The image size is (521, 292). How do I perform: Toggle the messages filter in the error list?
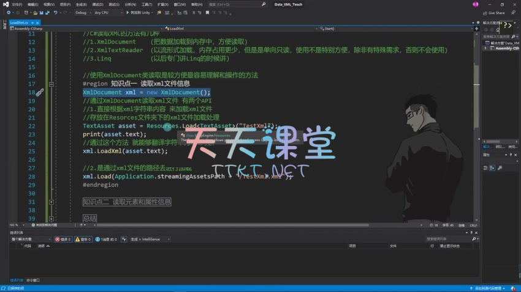(108, 239)
